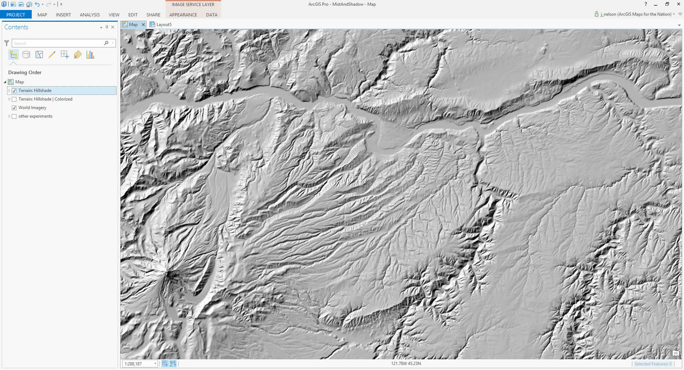Open the attribution icon in map corner

[x=675, y=353]
